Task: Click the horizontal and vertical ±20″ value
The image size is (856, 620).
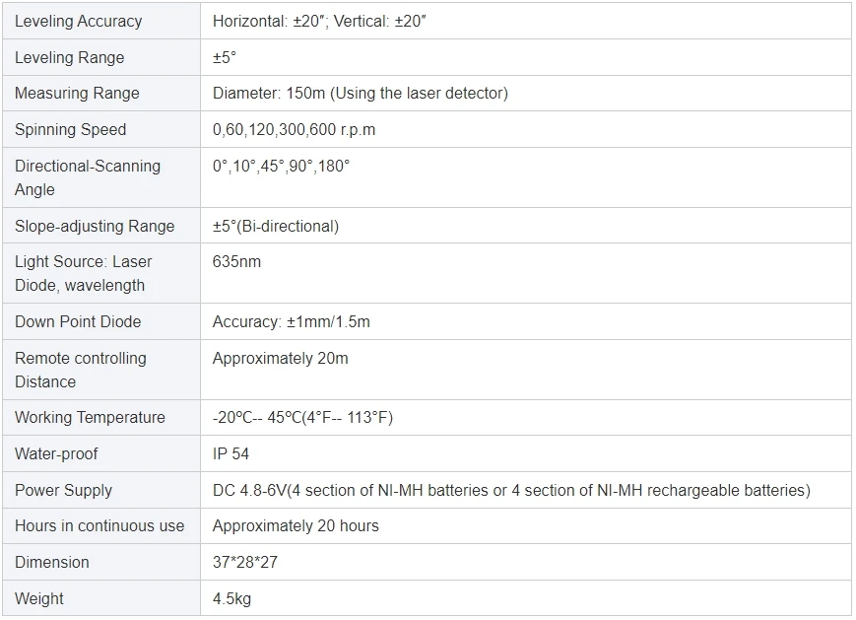Action: pos(319,21)
